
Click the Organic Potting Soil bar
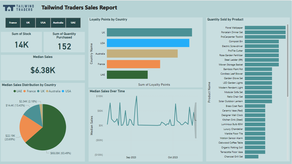click(255, 148)
